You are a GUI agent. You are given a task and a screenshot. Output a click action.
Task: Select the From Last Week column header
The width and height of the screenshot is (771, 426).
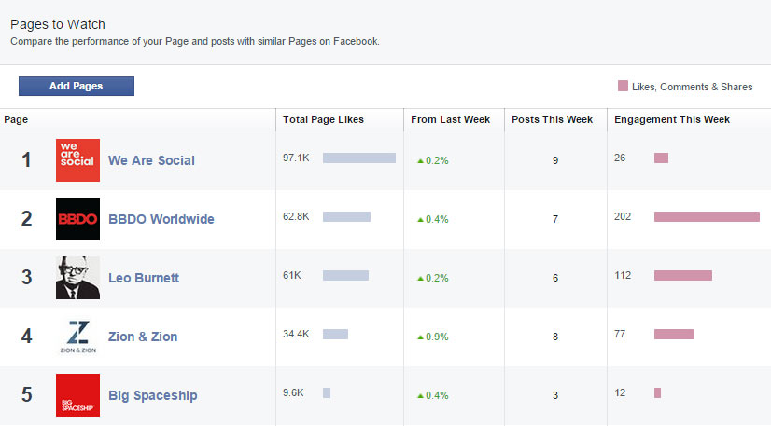(451, 119)
